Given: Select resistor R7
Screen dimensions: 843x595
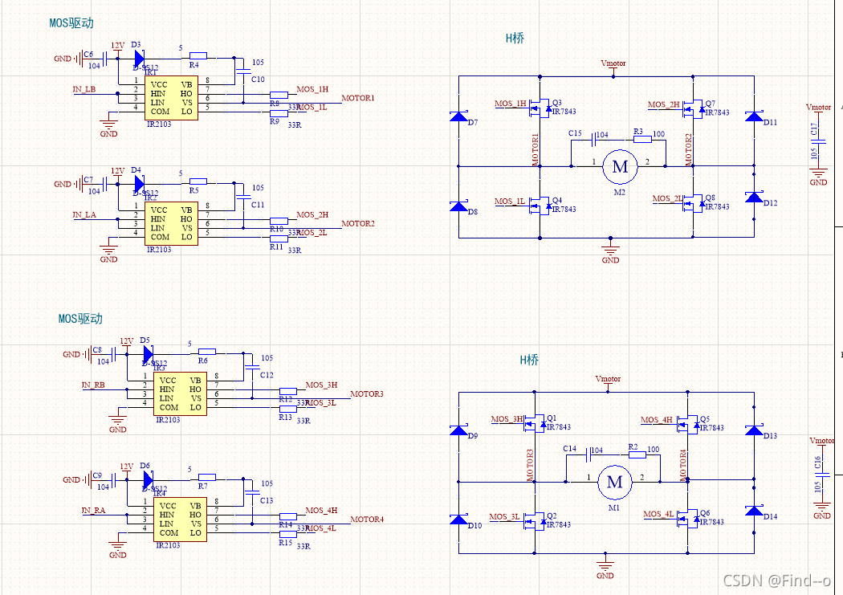Looking at the screenshot, I should 207,477.
